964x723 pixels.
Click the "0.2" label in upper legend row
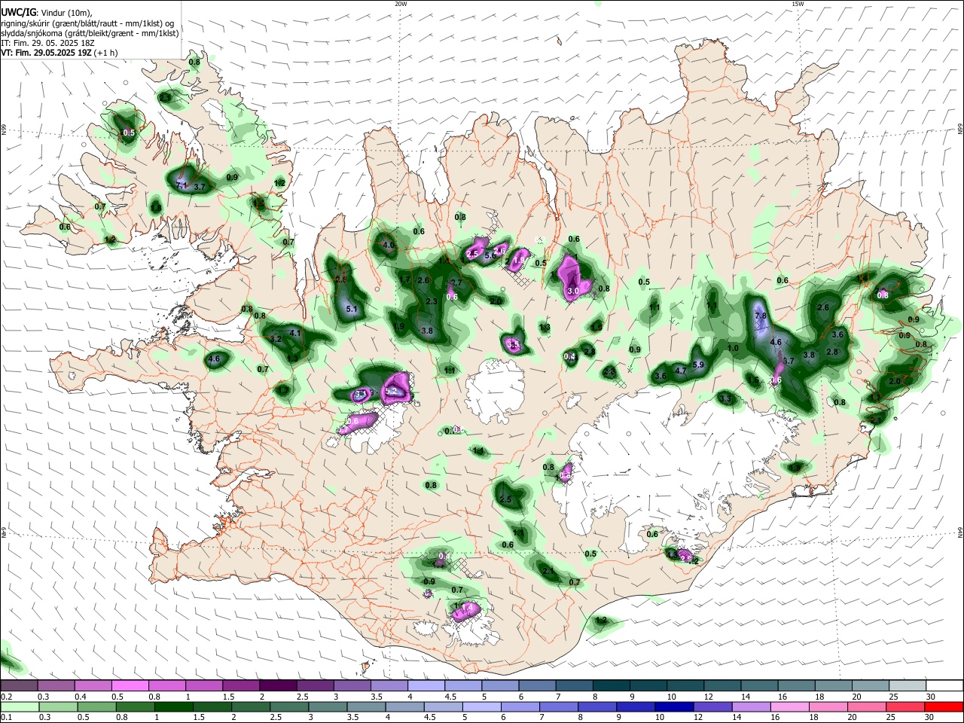point(6,697)
